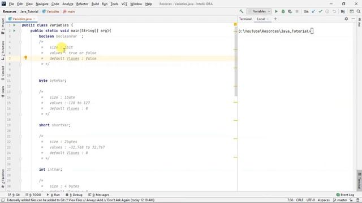This screenshot has width=362, height=203.
Task: Run with coverage icon
Action: pos(290,11)
